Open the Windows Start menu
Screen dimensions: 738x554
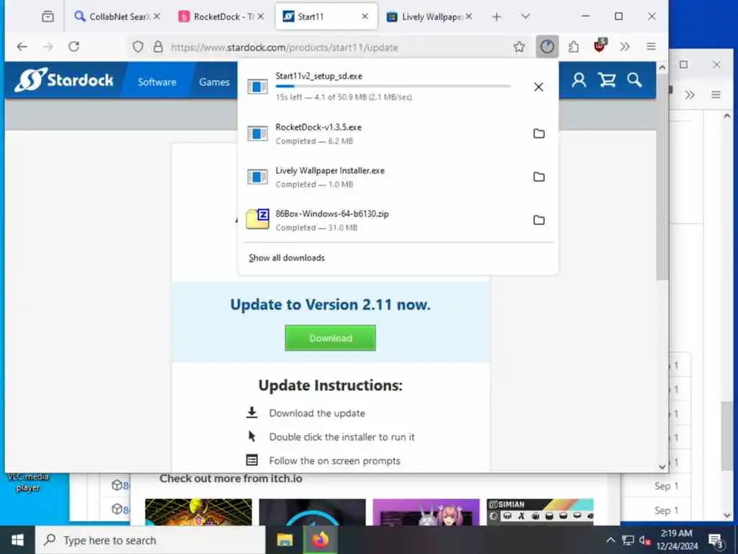point(17,540)
